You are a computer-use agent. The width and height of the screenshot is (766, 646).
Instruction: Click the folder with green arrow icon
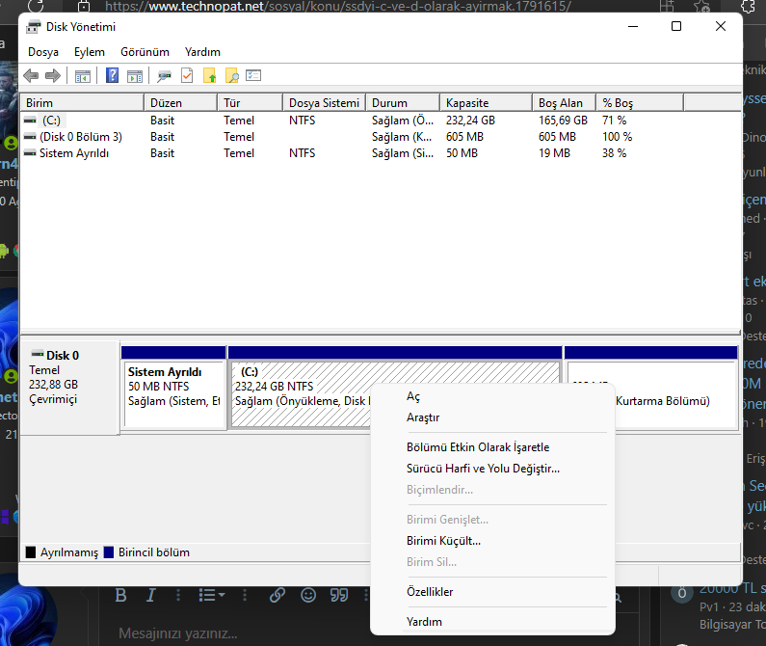[210, 76]
